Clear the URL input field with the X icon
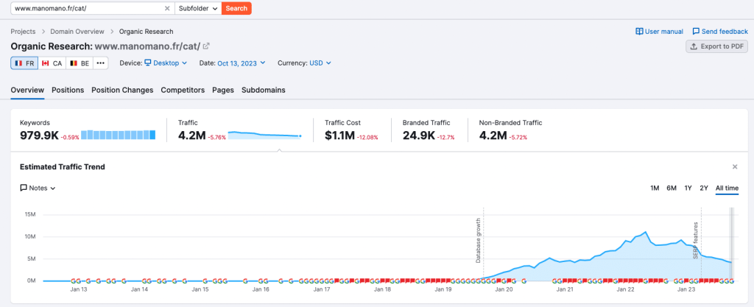The image size is (754, 307). click(167, 8)
